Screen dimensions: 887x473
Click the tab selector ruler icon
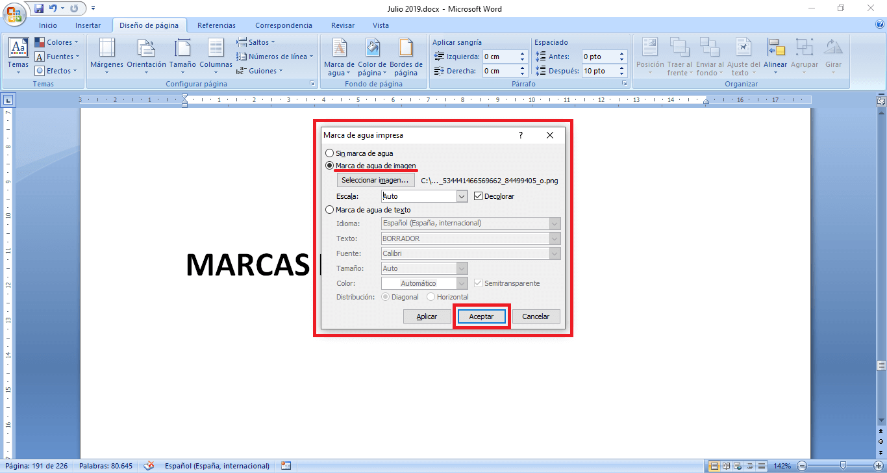click(x=8, y=100)
